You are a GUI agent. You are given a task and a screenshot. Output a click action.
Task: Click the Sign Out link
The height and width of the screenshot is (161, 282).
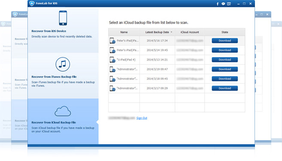pyautogui.click(x=142, y=118)
